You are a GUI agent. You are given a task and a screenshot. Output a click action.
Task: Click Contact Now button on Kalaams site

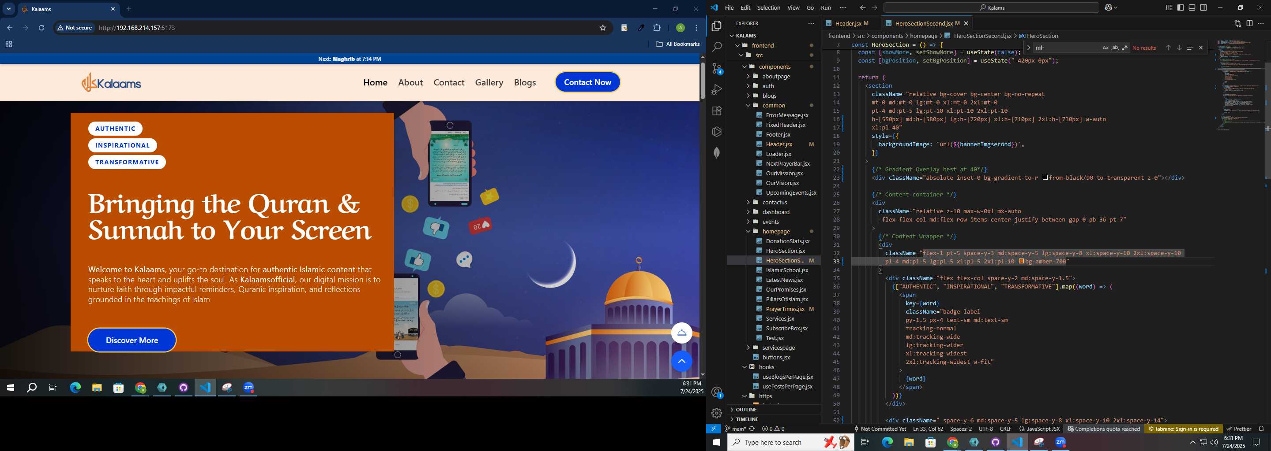click(587, 82)
